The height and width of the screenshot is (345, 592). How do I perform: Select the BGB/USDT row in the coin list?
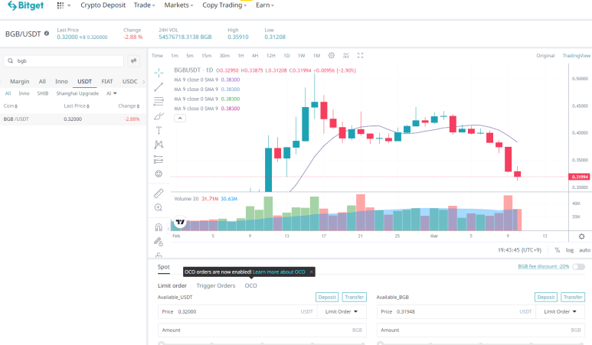[73, 119]
